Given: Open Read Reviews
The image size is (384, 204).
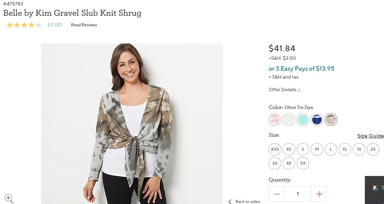Looking at the screenshot, I should 84,25.
